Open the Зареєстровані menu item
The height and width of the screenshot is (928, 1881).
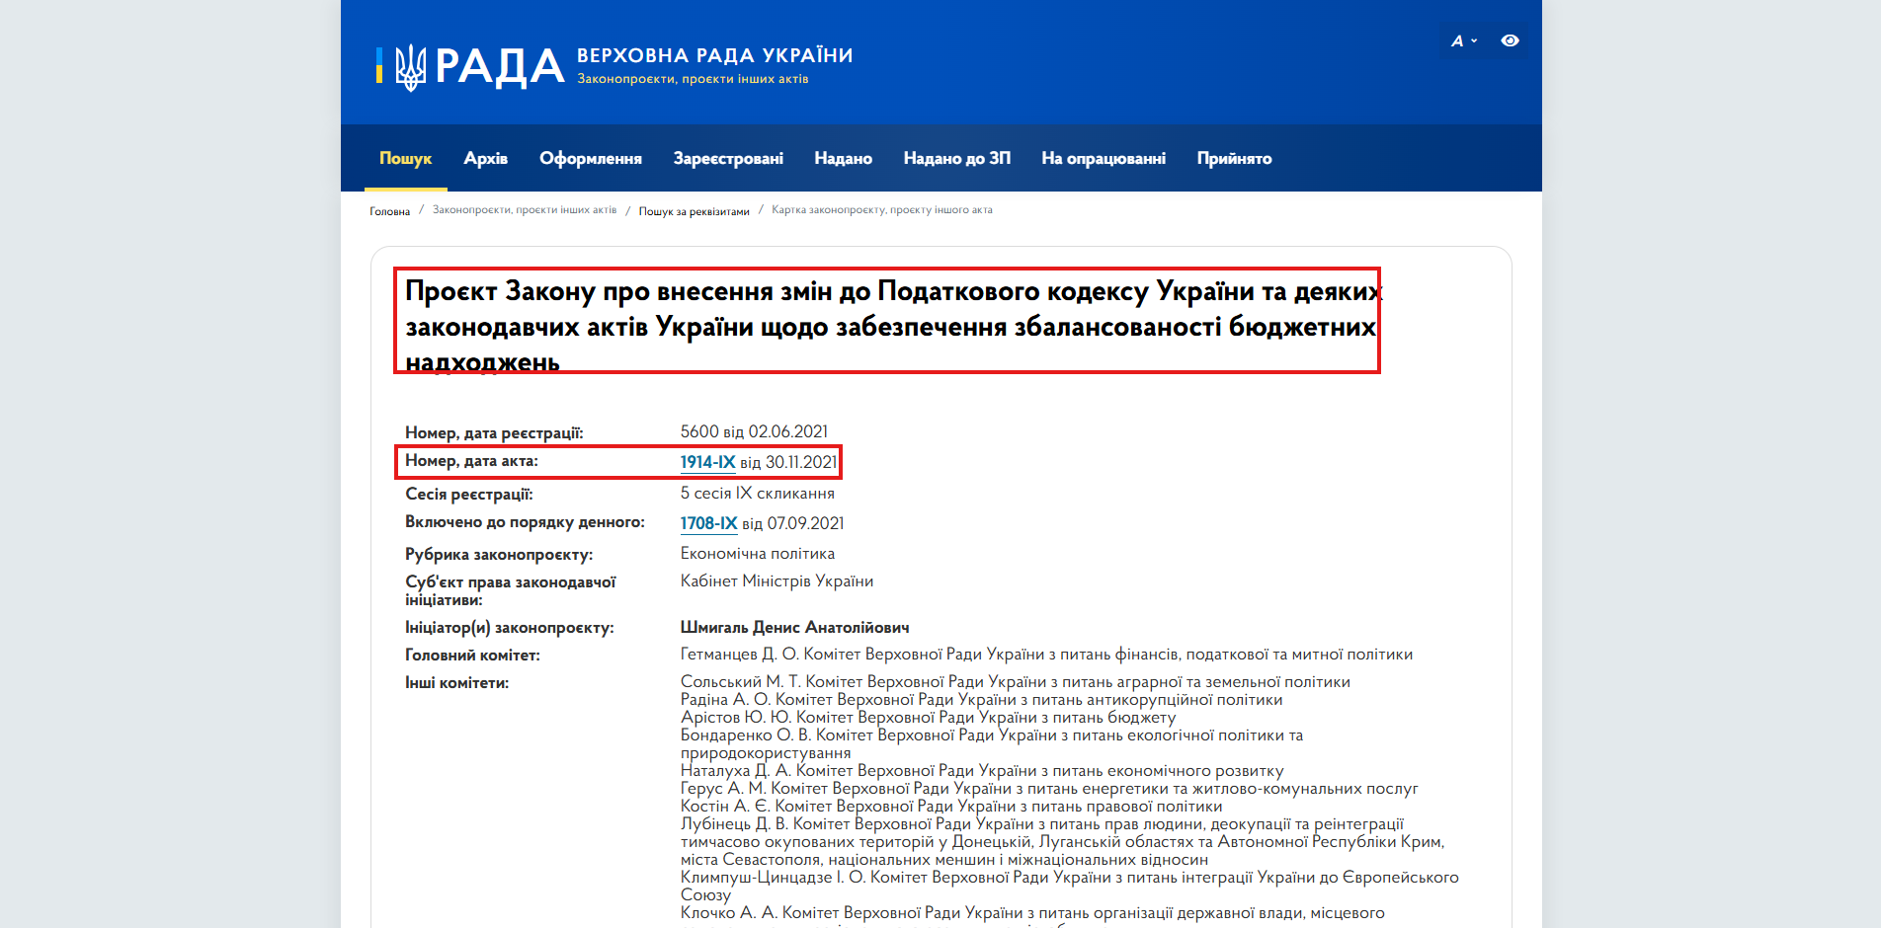pos(728,158)
